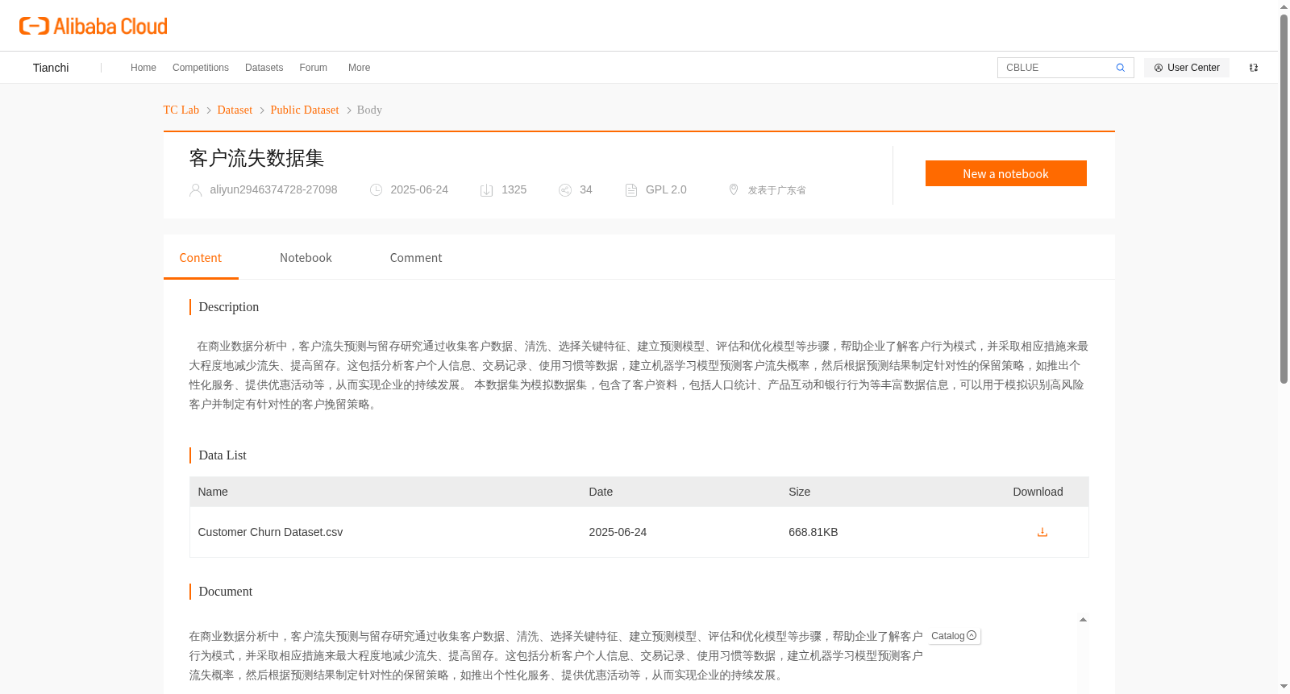Click the Size column header
Screen dimensions: 1290x694
point(799,492)
